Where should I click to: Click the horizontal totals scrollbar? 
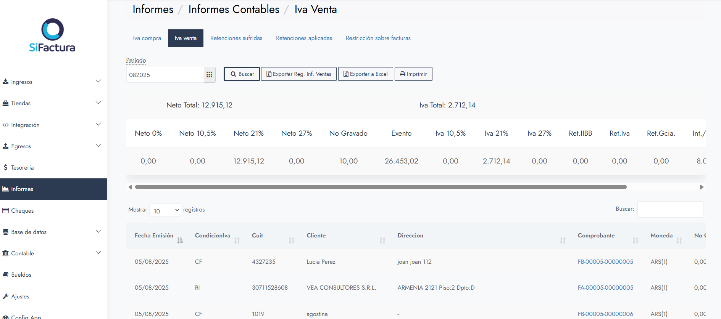tap(381, 187)
